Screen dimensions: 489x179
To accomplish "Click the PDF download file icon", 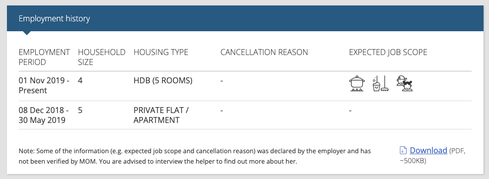I will pos(403,150).
